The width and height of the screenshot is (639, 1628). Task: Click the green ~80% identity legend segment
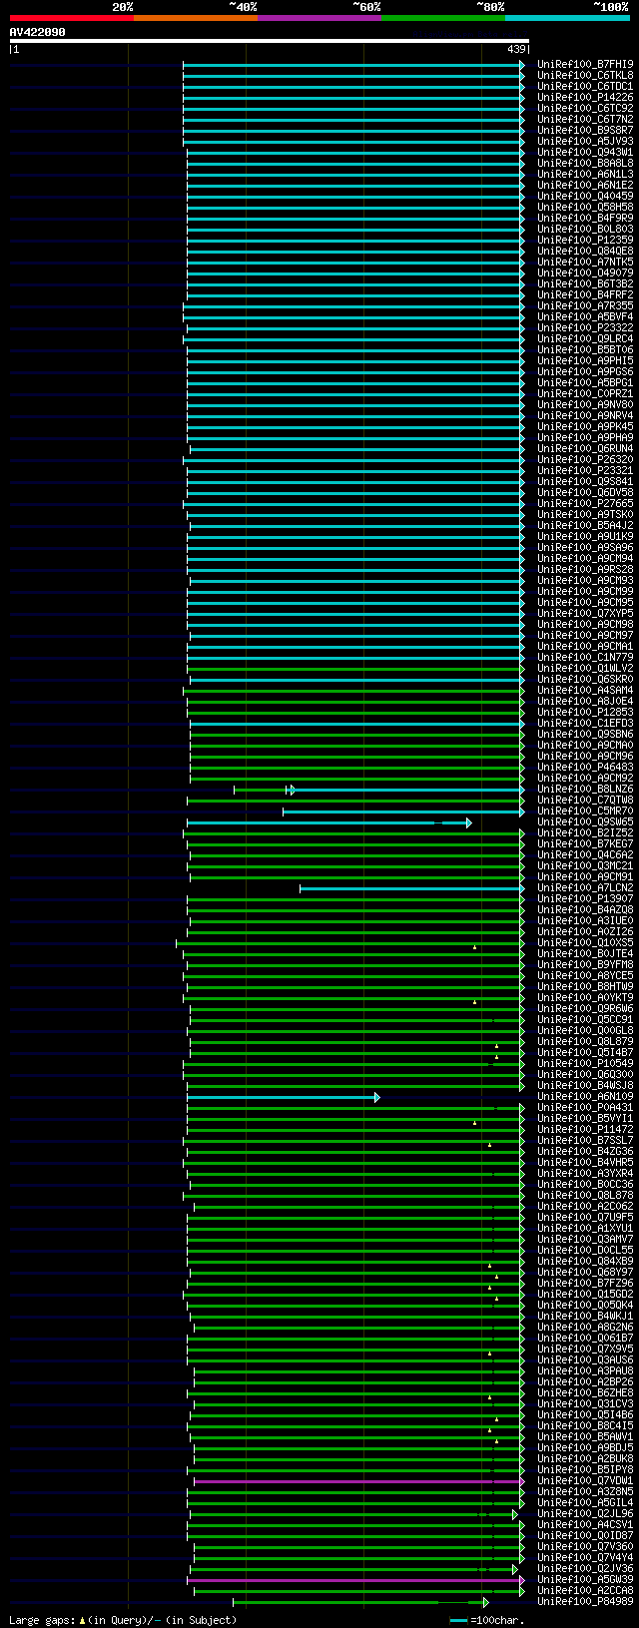coord(442,18)
